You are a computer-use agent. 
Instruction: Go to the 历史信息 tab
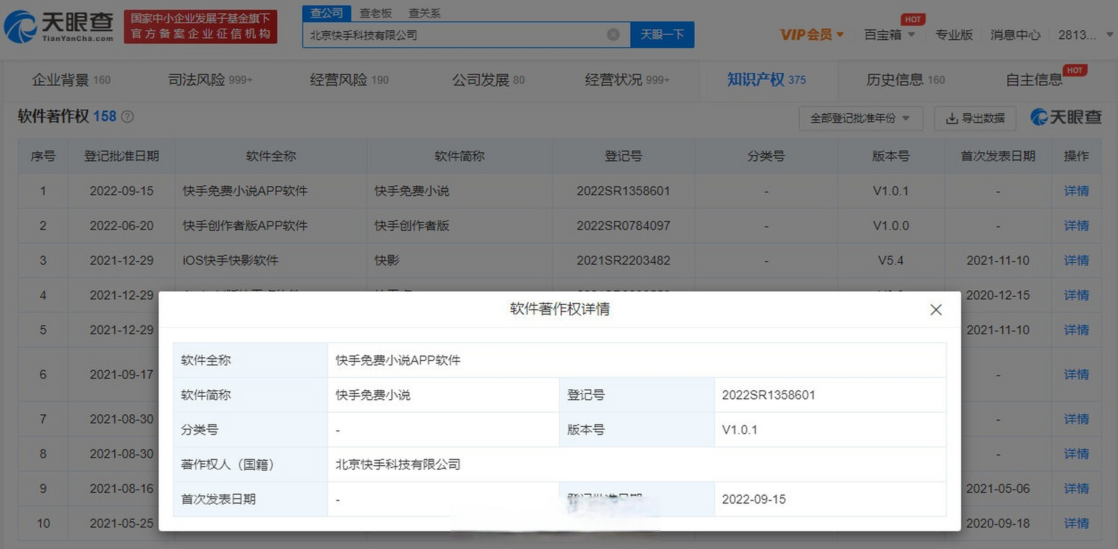point(905,80)
